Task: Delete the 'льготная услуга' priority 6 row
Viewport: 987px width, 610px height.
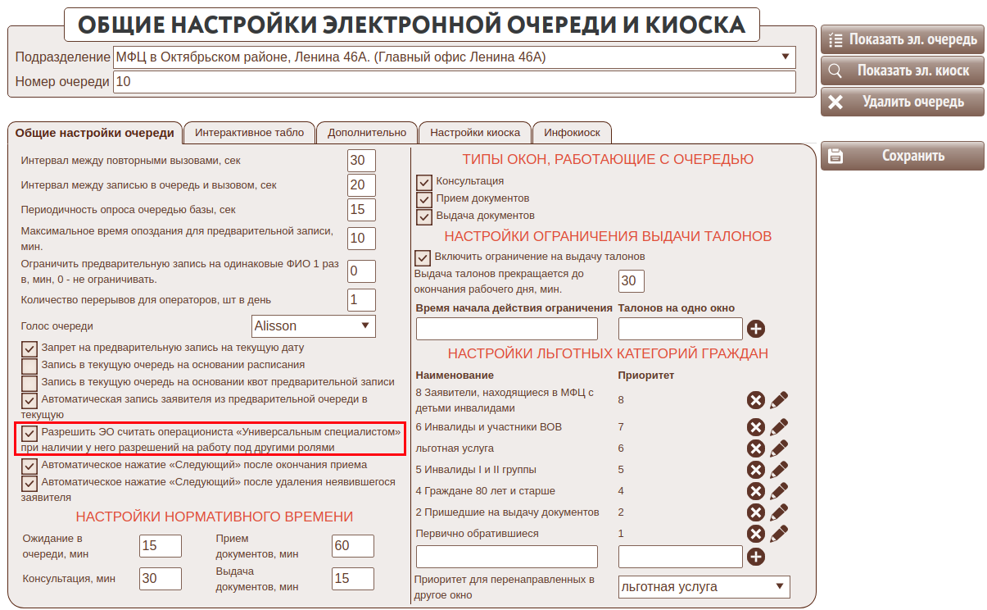Action: (x=755, y=448)
